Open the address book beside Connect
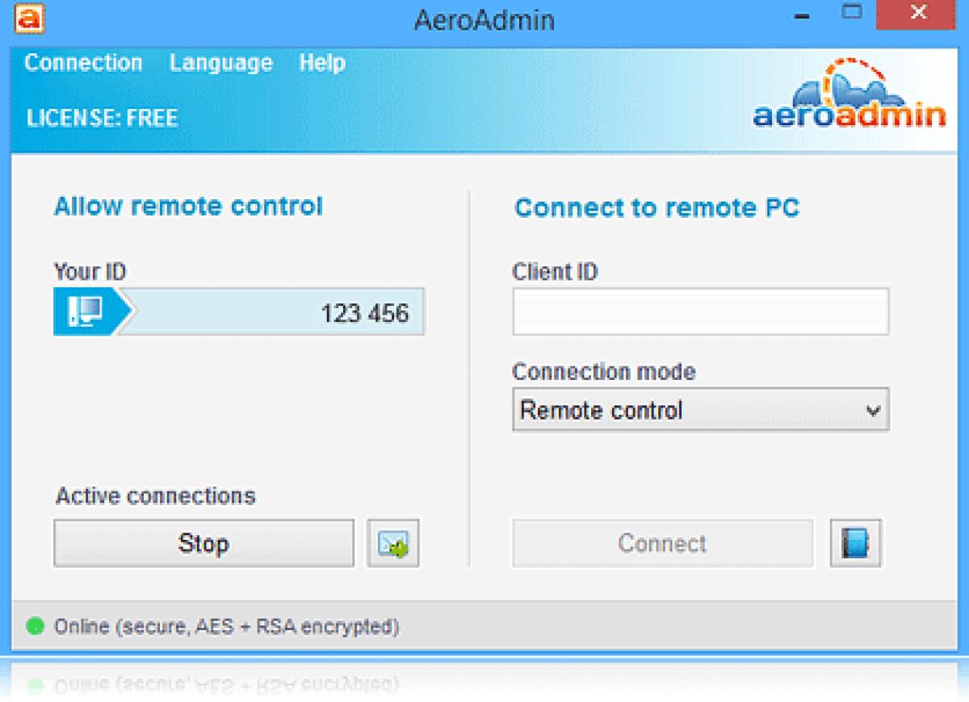969x702 pixels. 854,543
